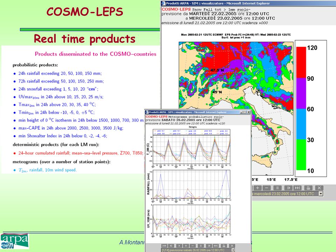Click the ARPA SIM logo
Image resolution: width=336 pixels, height=252 pixels.
pos(15,241)
